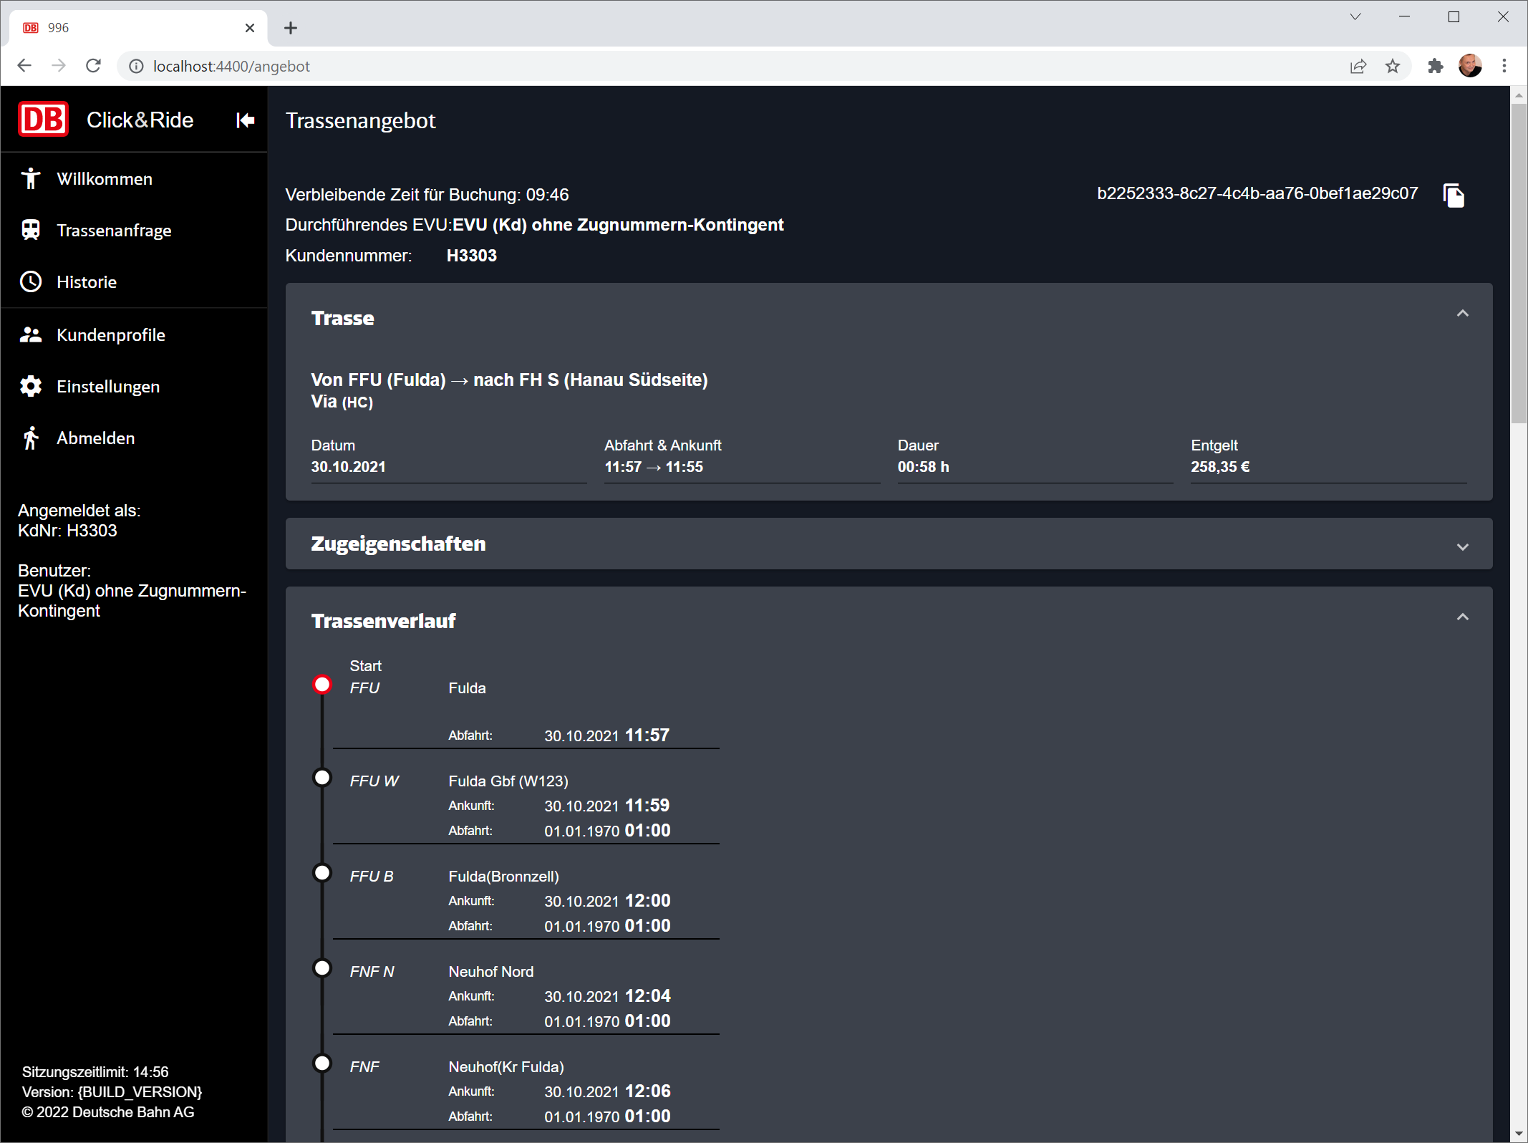Click the gear icon beside Einstellungen

pos(31,386)
